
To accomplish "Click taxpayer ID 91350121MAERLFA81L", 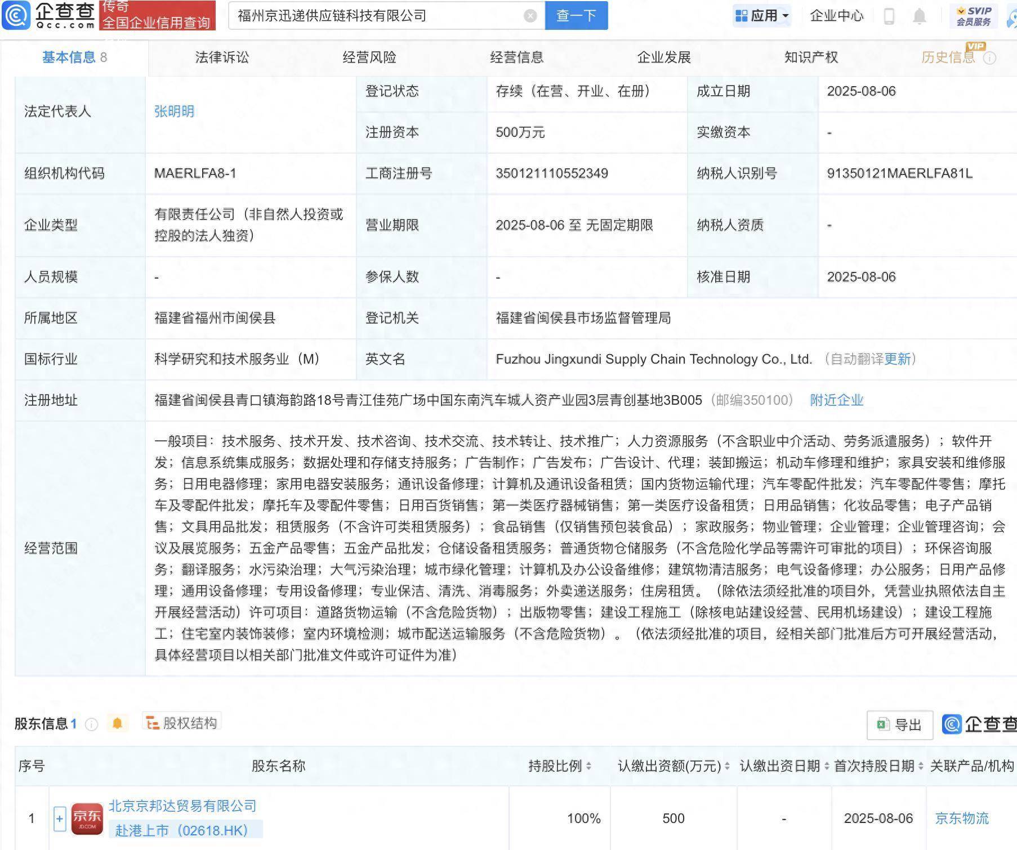I will tap(900, 173).
